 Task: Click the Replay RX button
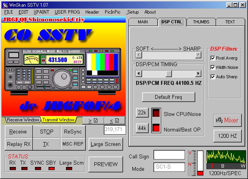click(x=19, y=144)
